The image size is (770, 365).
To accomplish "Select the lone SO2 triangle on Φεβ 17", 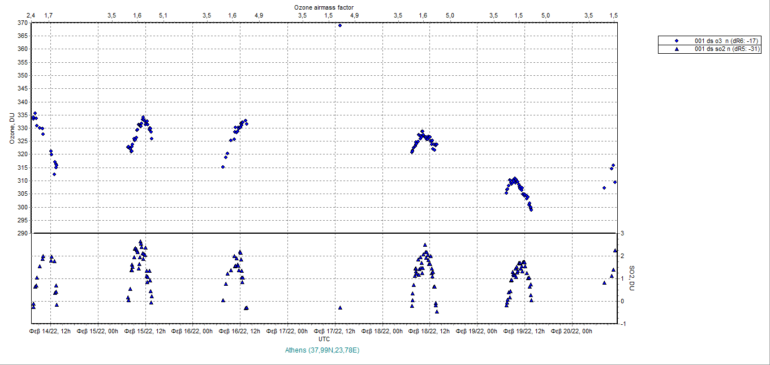I will coord(340,307).
